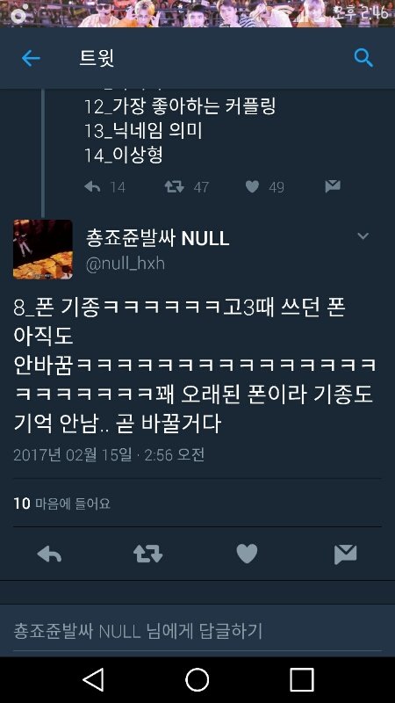The image size is (395, 703).
Task: Send the parent tweet via direct message icon
Action: pos(333,186)
